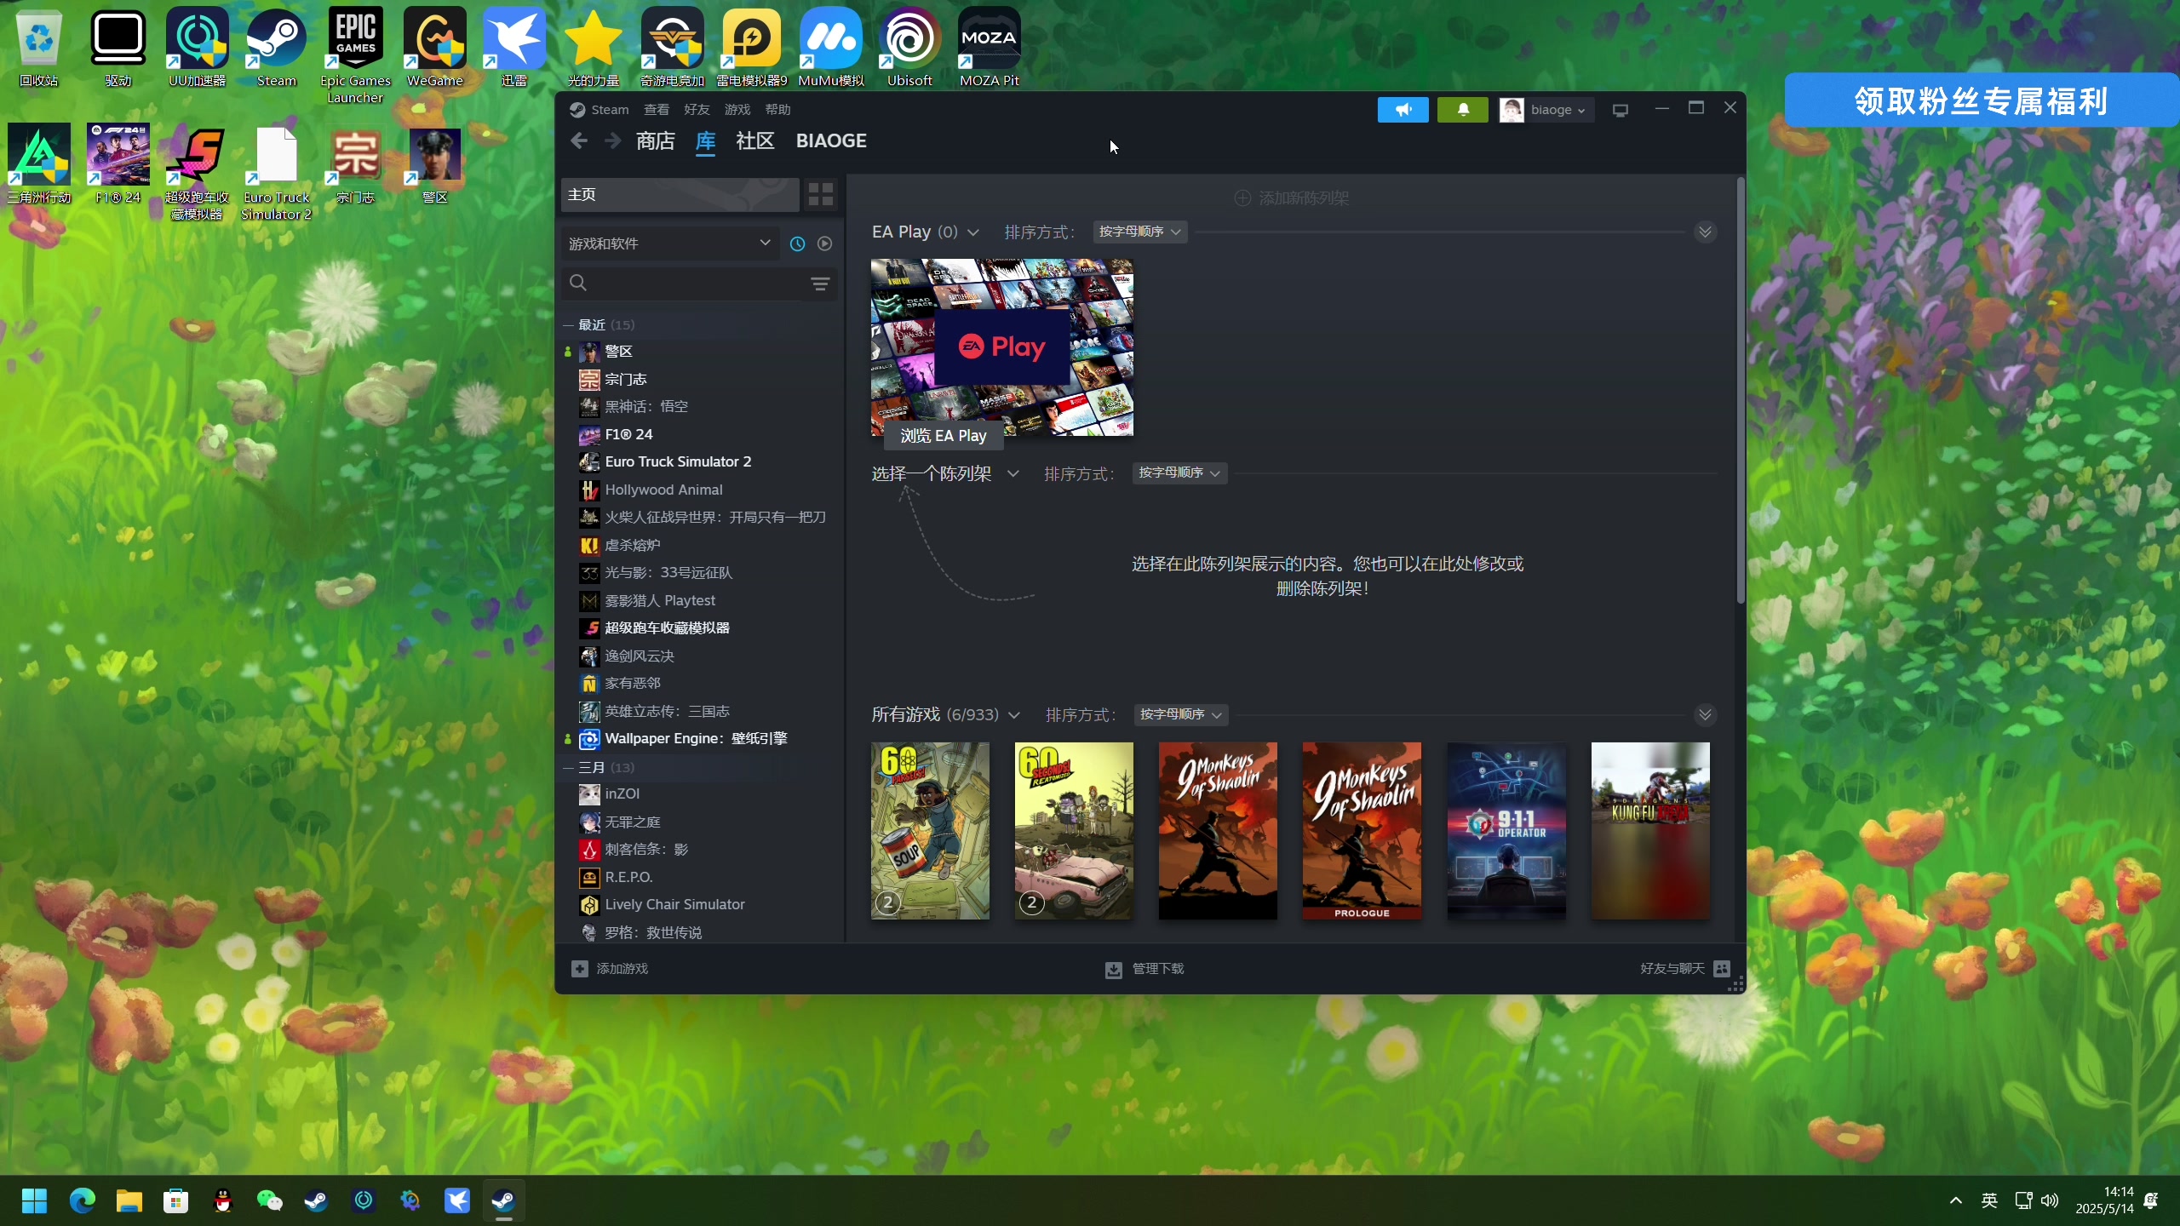Open 60 Seconds Reatomized cover
The width and height of the screenshot is (2180, 1226).
pyautogui.click(x=1074, y=831)
